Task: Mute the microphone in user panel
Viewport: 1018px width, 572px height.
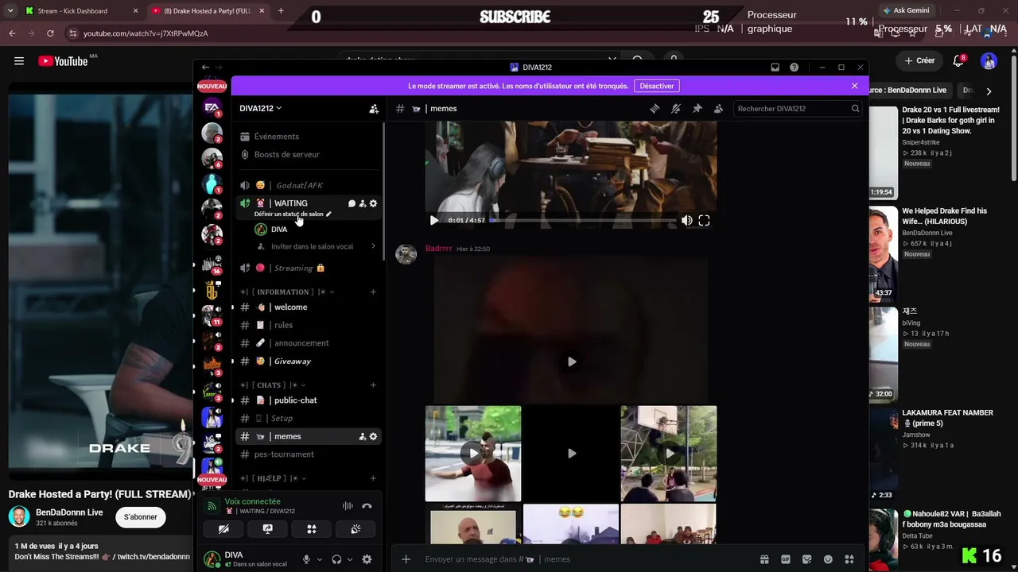Action: click(306, 559)
